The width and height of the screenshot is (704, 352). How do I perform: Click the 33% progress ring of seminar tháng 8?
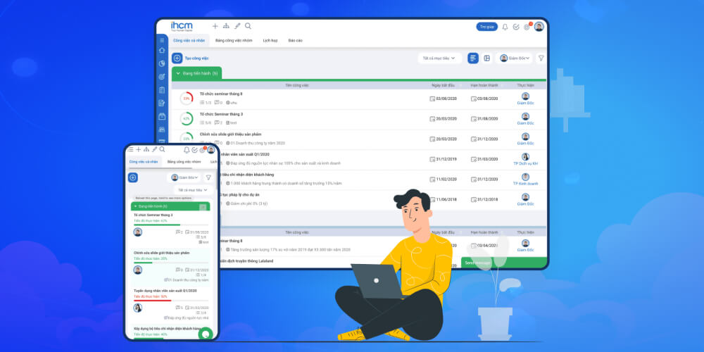pos(187,99)
